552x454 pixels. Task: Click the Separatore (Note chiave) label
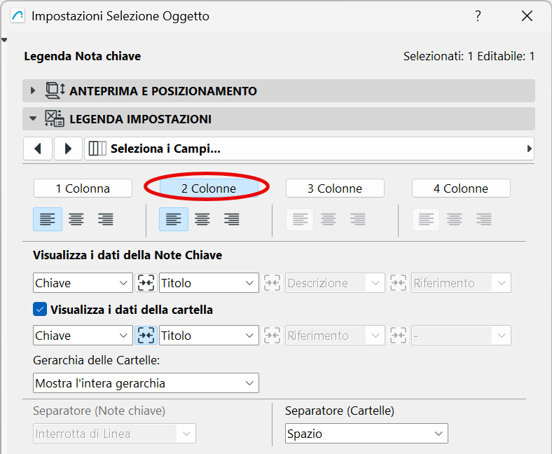click(99, 411)
